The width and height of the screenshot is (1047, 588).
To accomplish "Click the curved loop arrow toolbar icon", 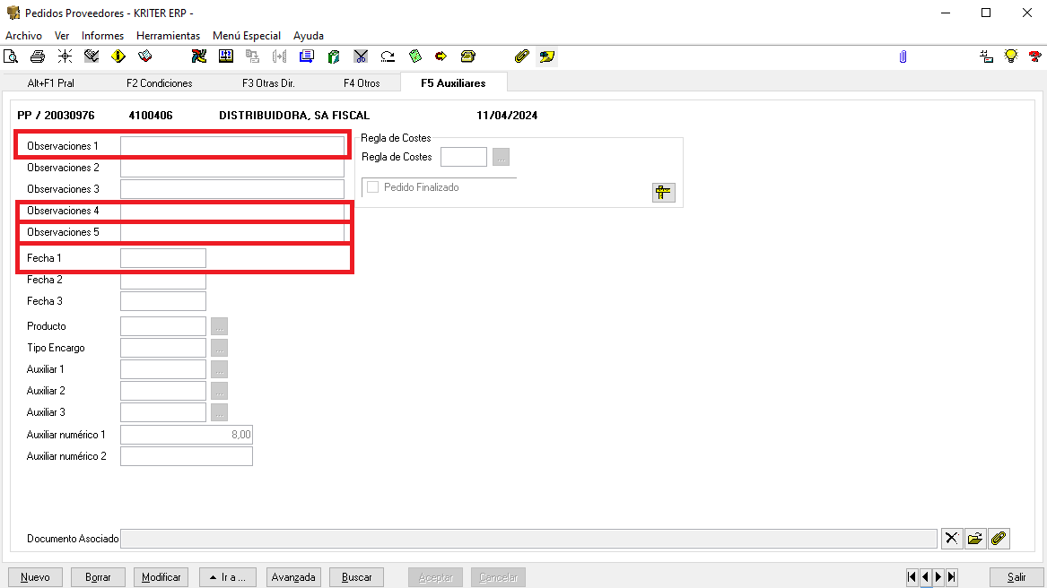I will [x=388, y=56].
